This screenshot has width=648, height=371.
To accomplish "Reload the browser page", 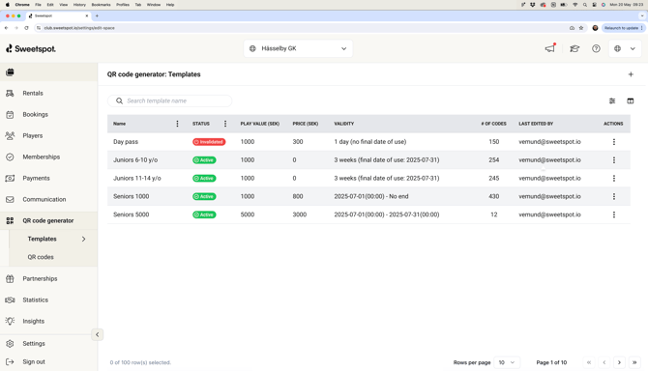I will [x=26, y=28].
